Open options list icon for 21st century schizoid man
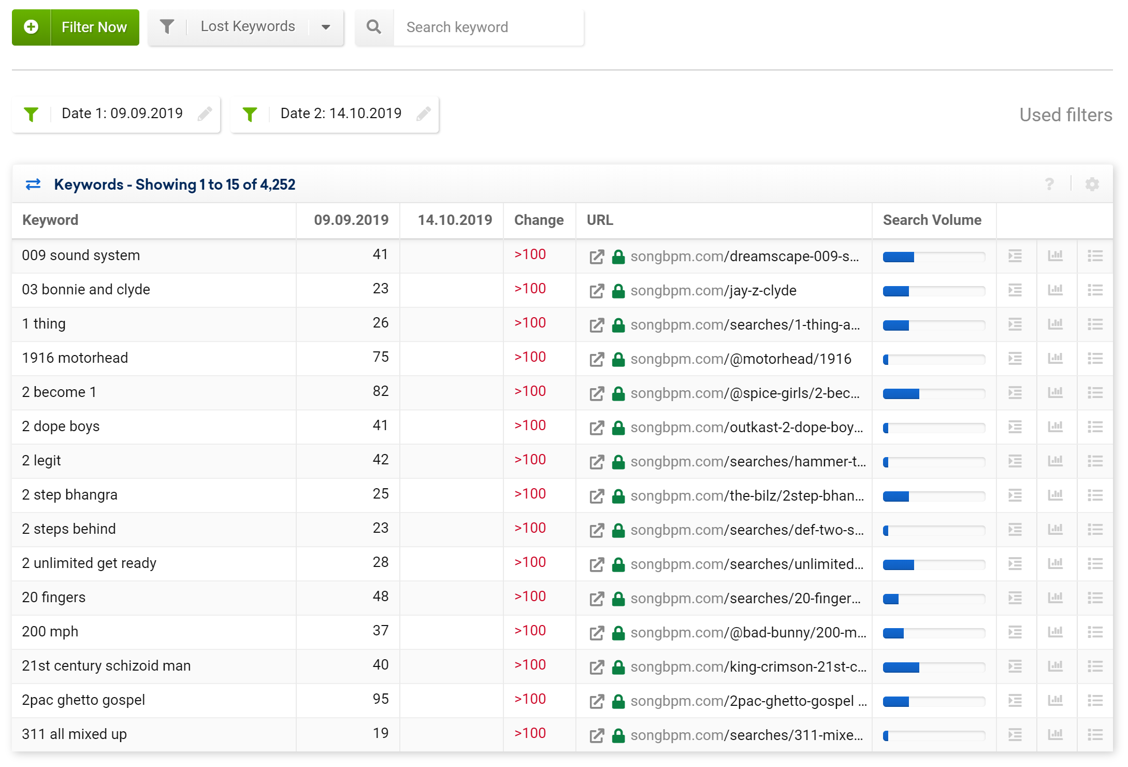The height and width of the screenshot is (767, 1128). pos(1095,666)
